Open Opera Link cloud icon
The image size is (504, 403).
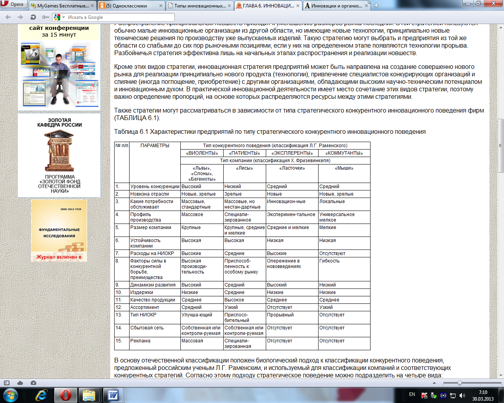[x=20, y=383]
